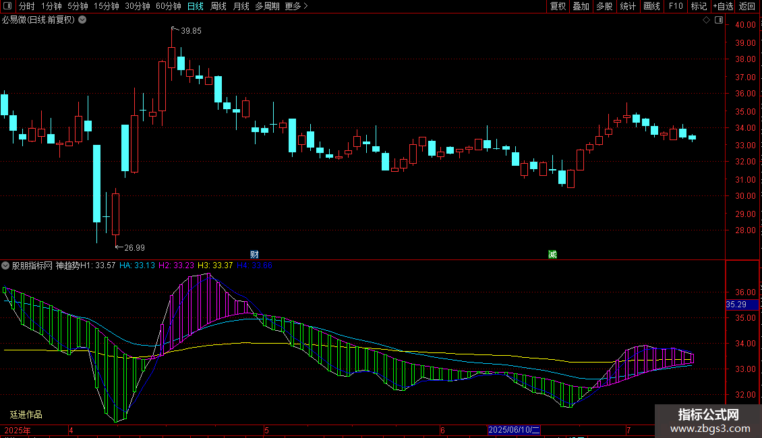Click the 必易微(日线.前复权) chart title
The width and height of the screenshot is (762, 438).
point(38,20)
